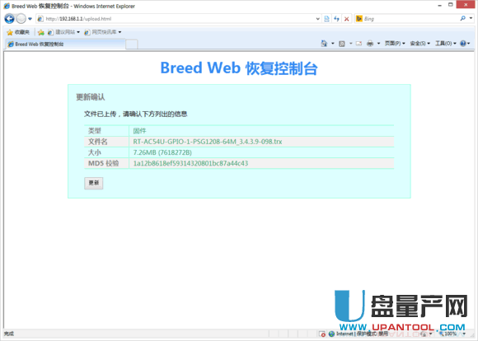
Task: Click the compatibility view icon in address bar
Action: pos(326,19)
